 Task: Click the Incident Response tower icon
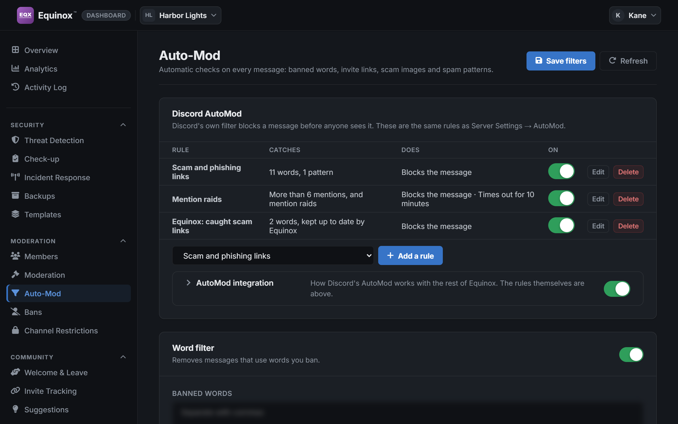coord(15,177)
